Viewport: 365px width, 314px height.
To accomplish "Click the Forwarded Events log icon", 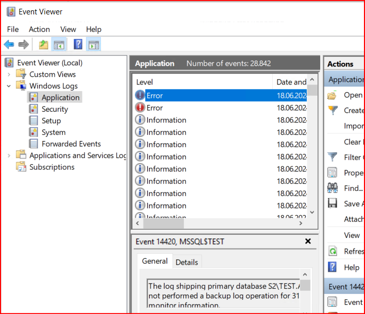I will pos(33,144).
